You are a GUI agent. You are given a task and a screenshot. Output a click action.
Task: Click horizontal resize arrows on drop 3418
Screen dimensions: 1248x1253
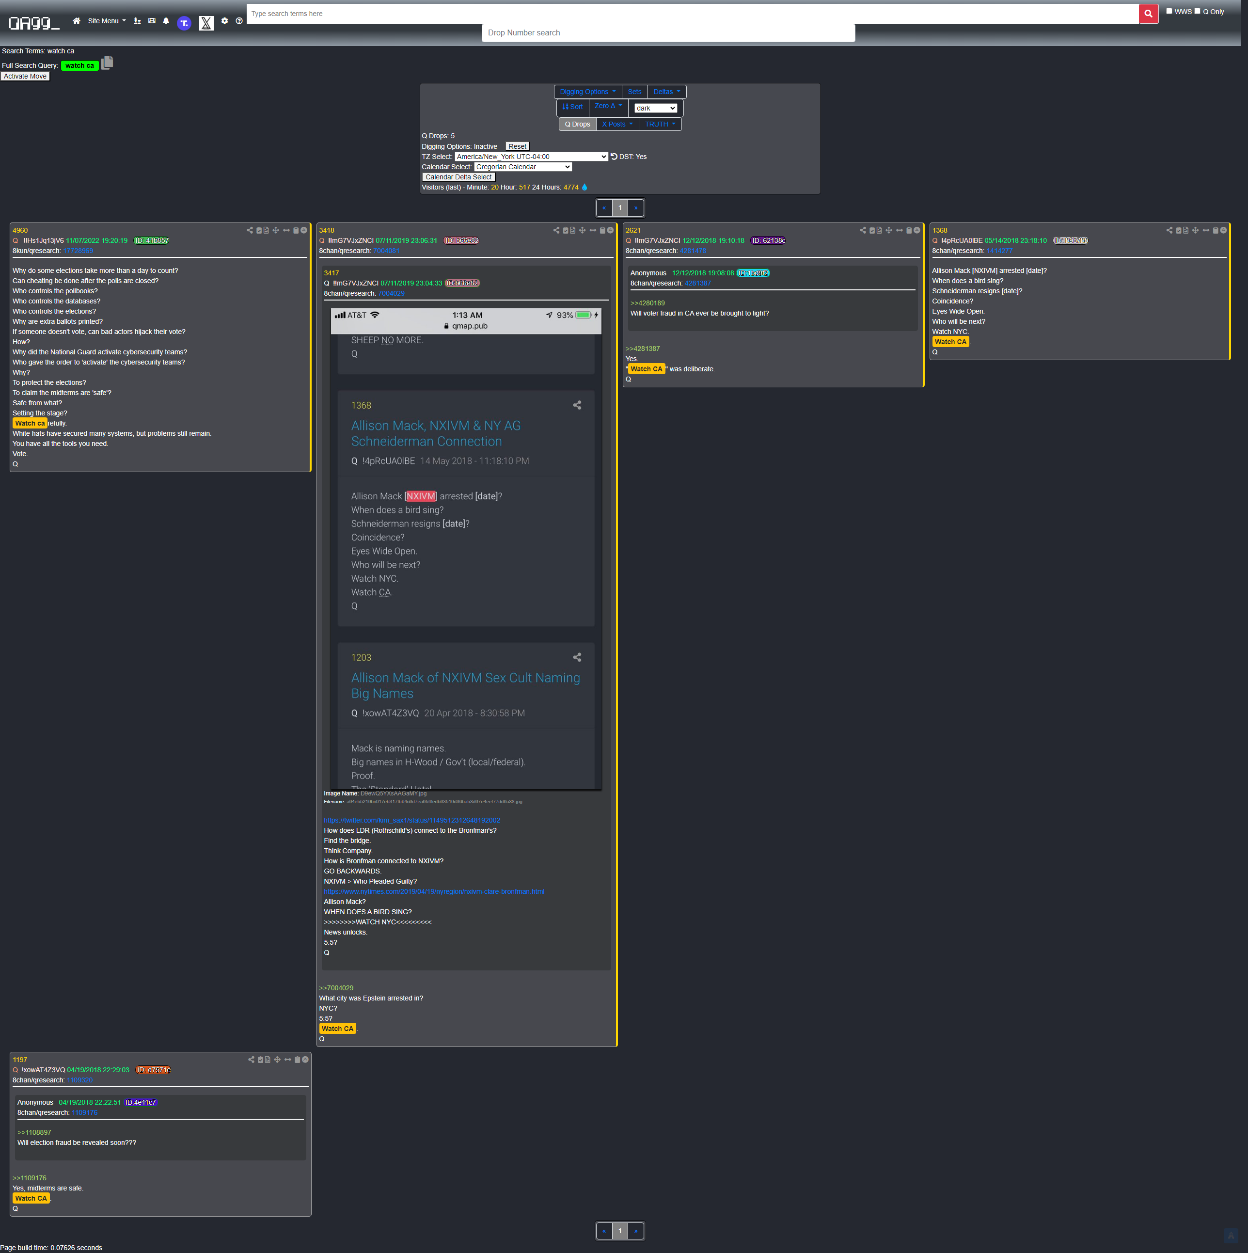593,230
